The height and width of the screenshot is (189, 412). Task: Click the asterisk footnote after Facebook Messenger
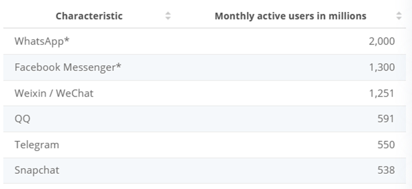[x=118, y=65]
